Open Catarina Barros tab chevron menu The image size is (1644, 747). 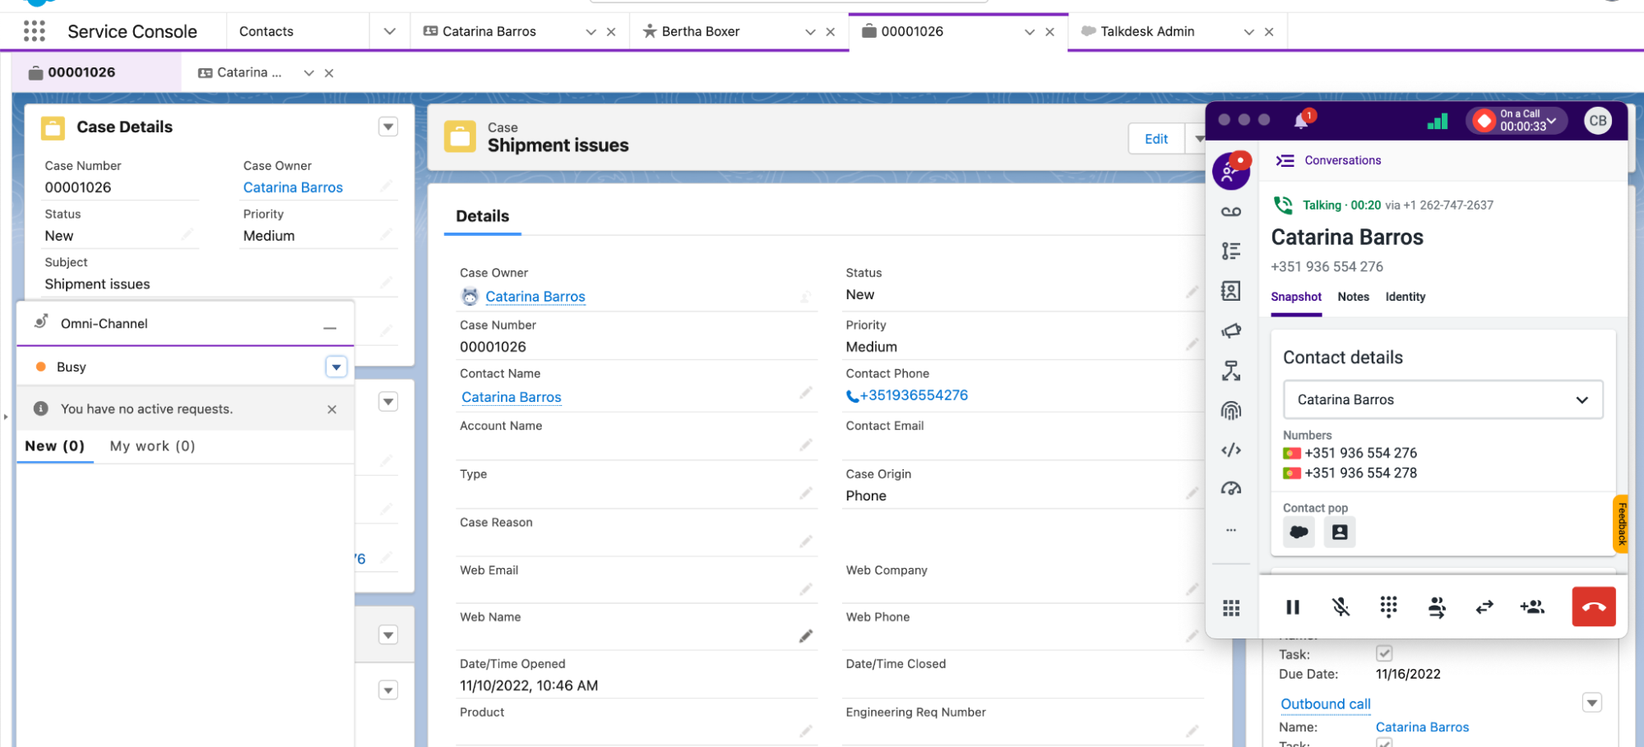click(x=590, y=32)
